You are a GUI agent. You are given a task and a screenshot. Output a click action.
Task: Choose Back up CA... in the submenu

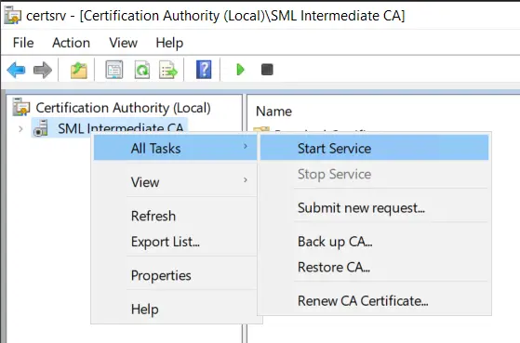point(374,242)
